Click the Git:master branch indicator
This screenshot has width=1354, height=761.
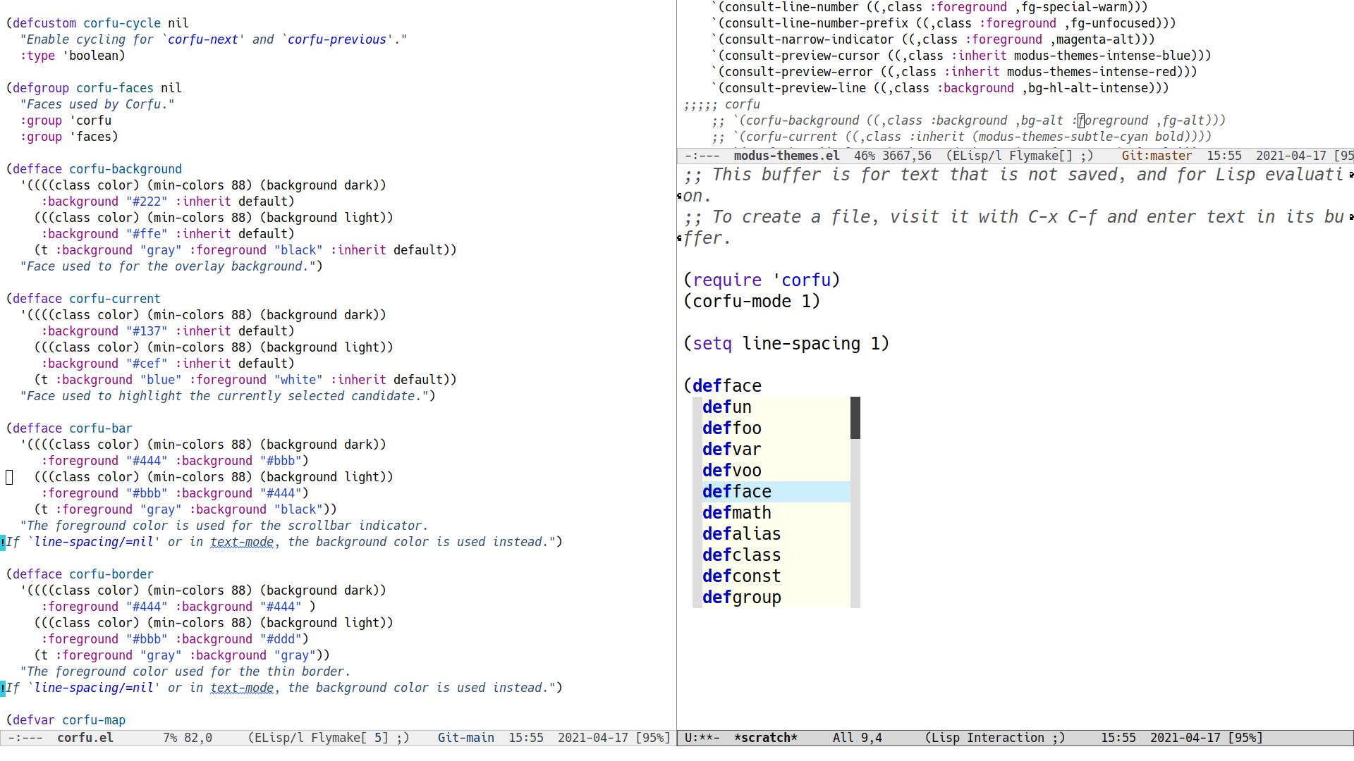coord(1157,155)
